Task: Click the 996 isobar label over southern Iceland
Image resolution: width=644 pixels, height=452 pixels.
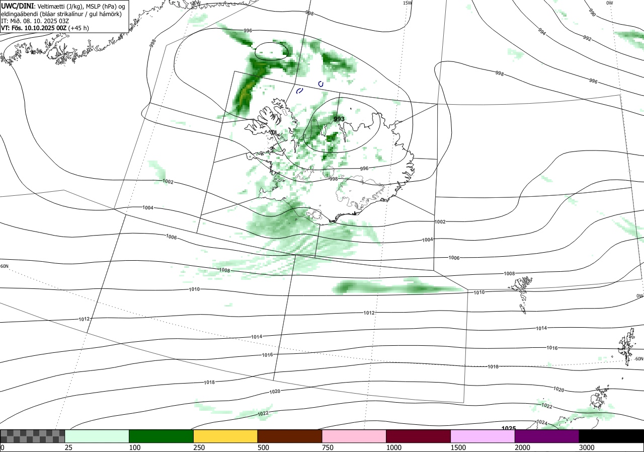Action: 364,169
